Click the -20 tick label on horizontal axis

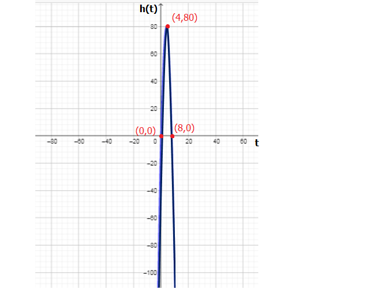134,142
